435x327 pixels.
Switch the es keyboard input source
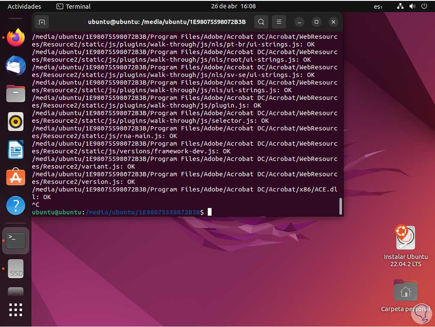click(378, 6)
